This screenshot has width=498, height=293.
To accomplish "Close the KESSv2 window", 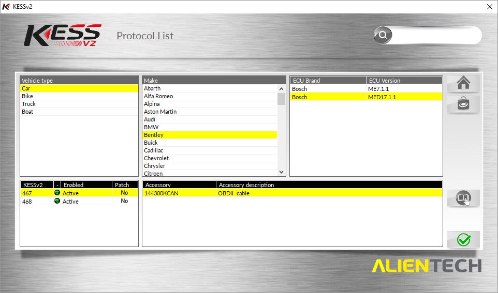I will pyautogui.click(x=489, y=6).
